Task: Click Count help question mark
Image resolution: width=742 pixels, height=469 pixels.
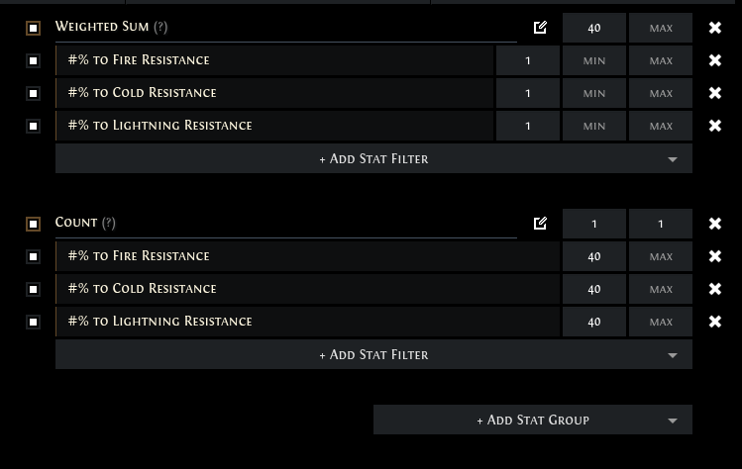Action: pyautogui.click(x=109, y=223)
